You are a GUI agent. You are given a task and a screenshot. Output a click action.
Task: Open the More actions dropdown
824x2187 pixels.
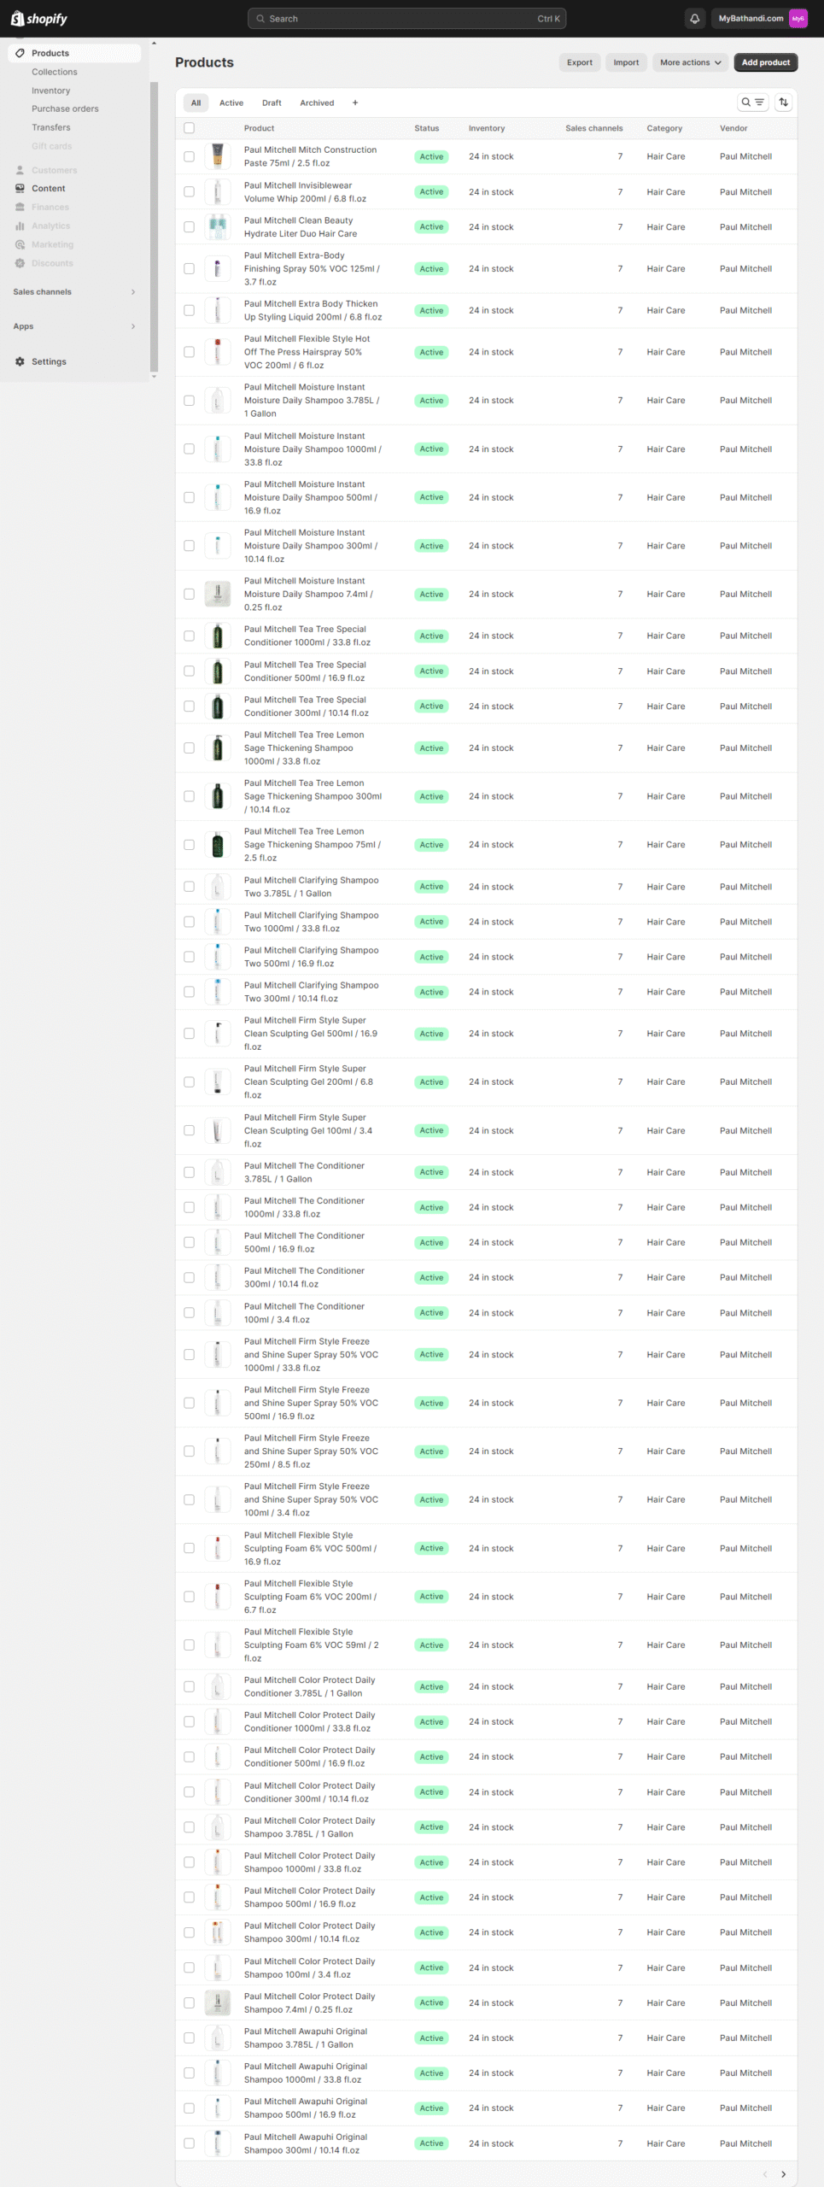coord(691,62)
